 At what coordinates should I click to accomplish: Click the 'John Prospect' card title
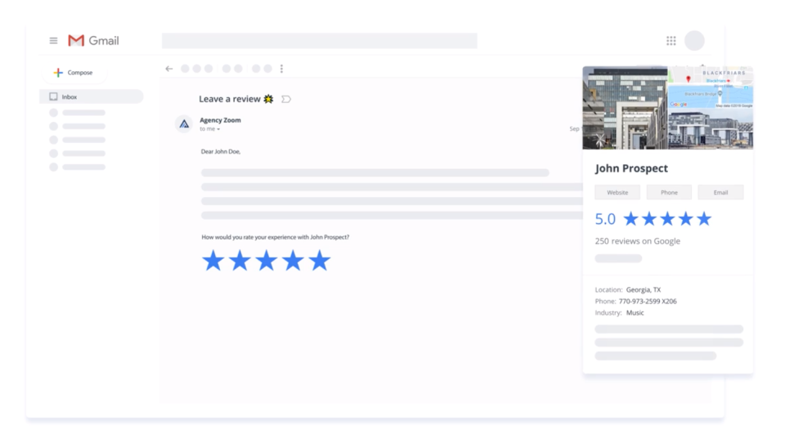coord(631,168)
